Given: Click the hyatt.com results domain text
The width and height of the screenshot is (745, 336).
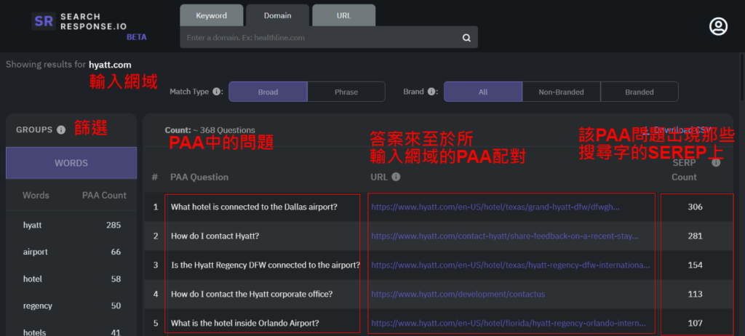Looking at the screenshot, I should [110, 65].
